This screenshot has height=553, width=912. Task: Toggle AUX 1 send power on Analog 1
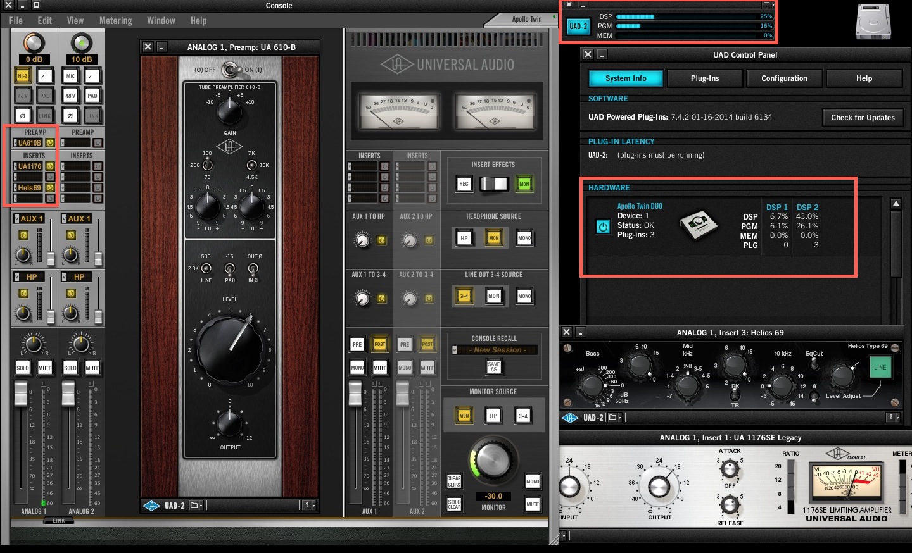tap(23, 235)
